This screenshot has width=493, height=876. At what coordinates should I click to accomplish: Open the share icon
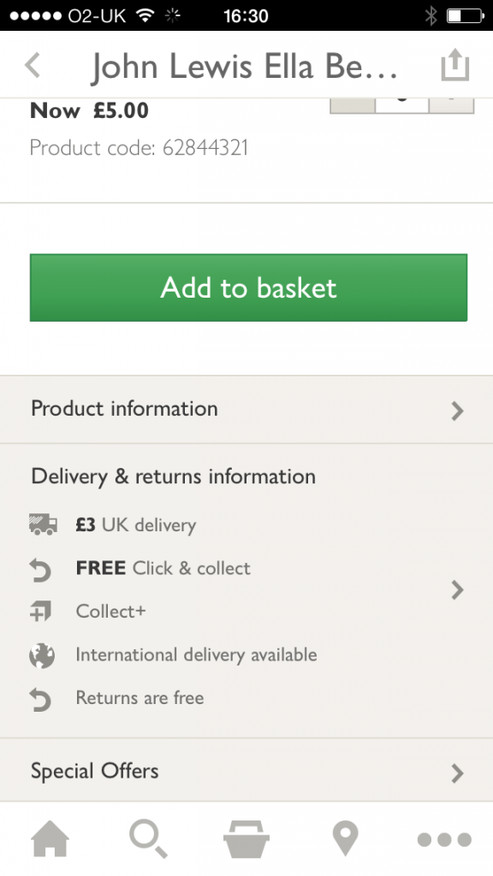tap(455, 65)
